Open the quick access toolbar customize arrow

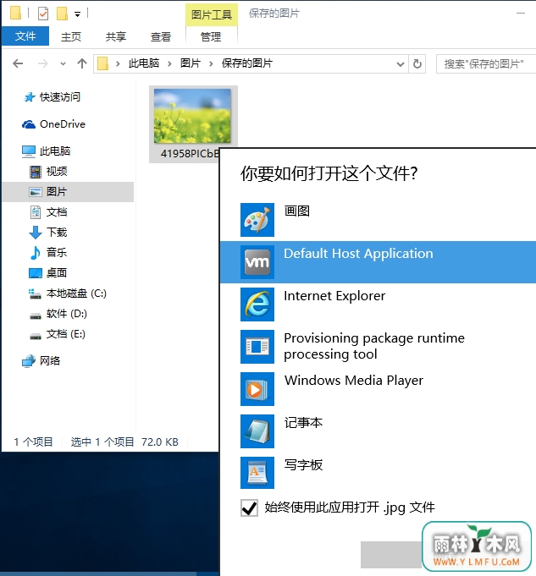pos(77,14)
